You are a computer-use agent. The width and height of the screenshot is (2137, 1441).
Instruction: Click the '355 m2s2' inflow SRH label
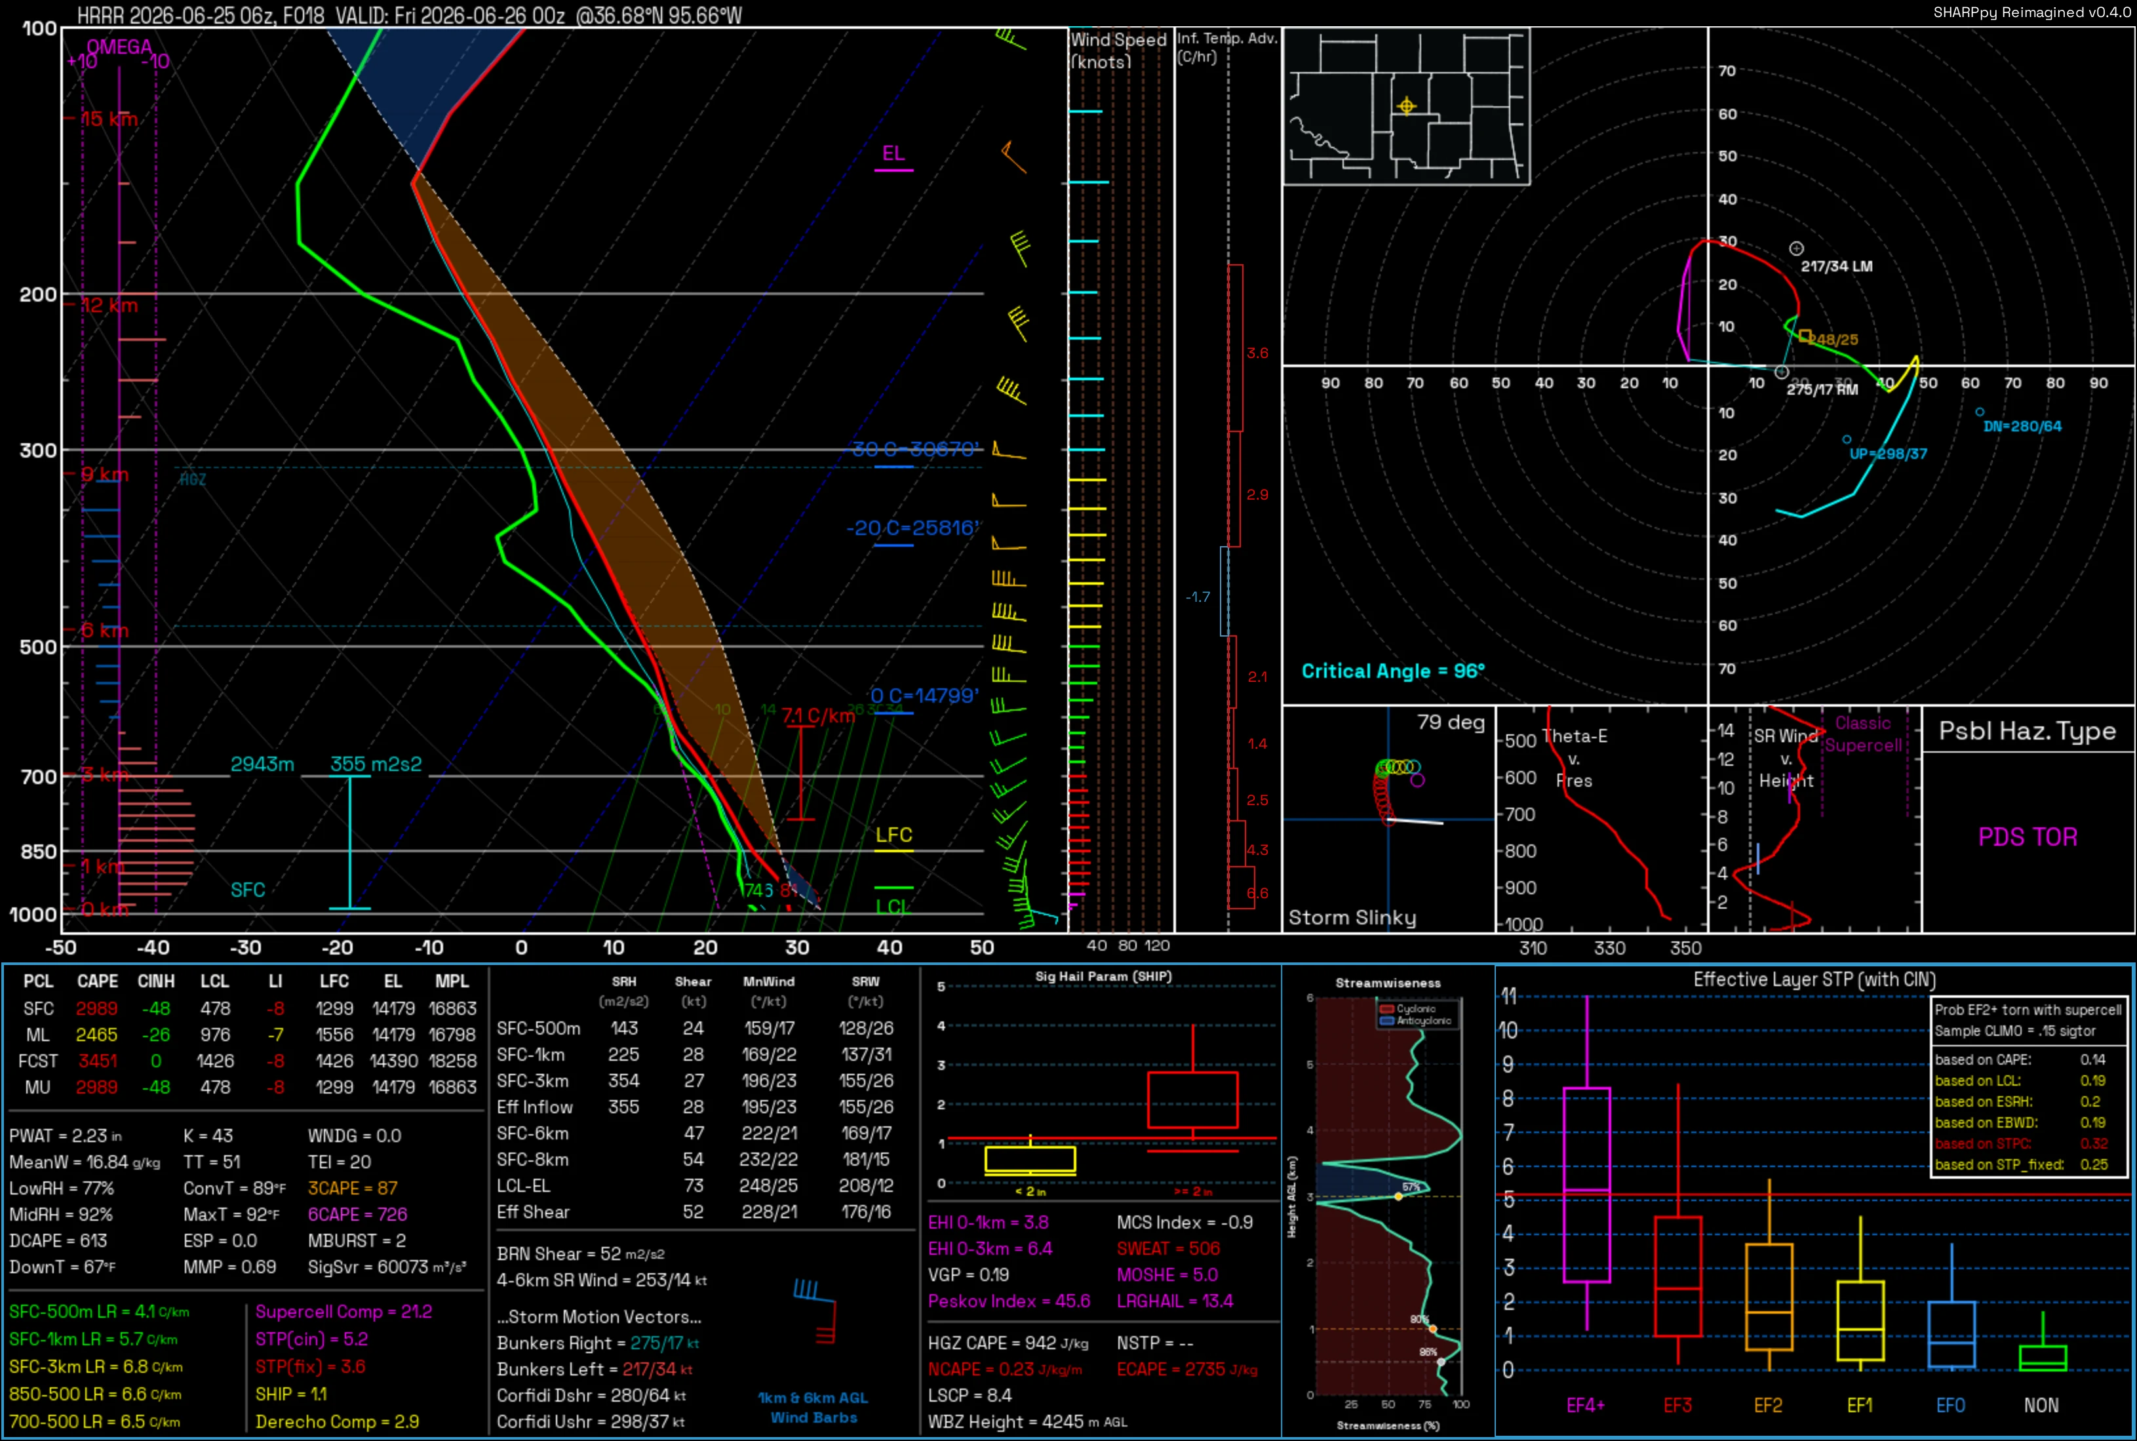(376, 764)
